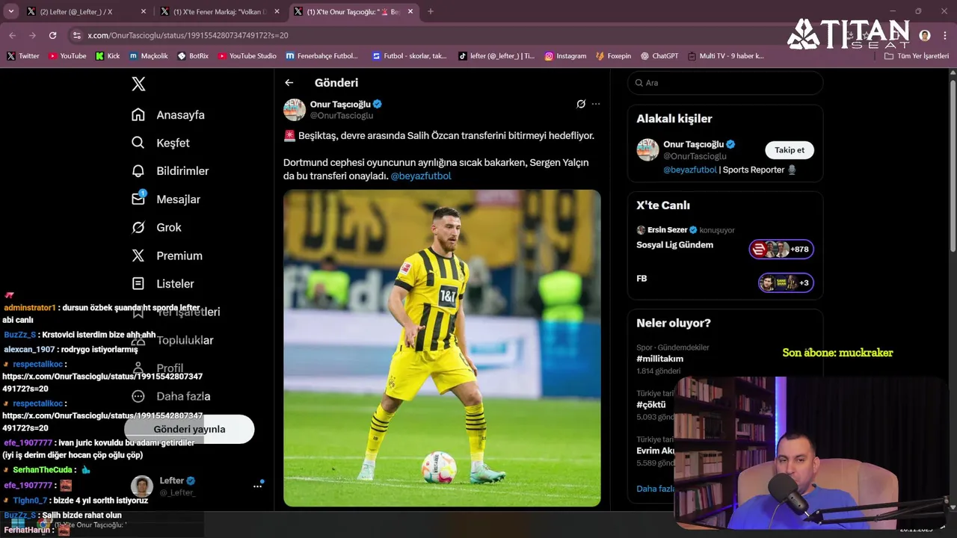Close the Fener Markaj tab
Screen dimensions: 957x538
coord(277,11)
